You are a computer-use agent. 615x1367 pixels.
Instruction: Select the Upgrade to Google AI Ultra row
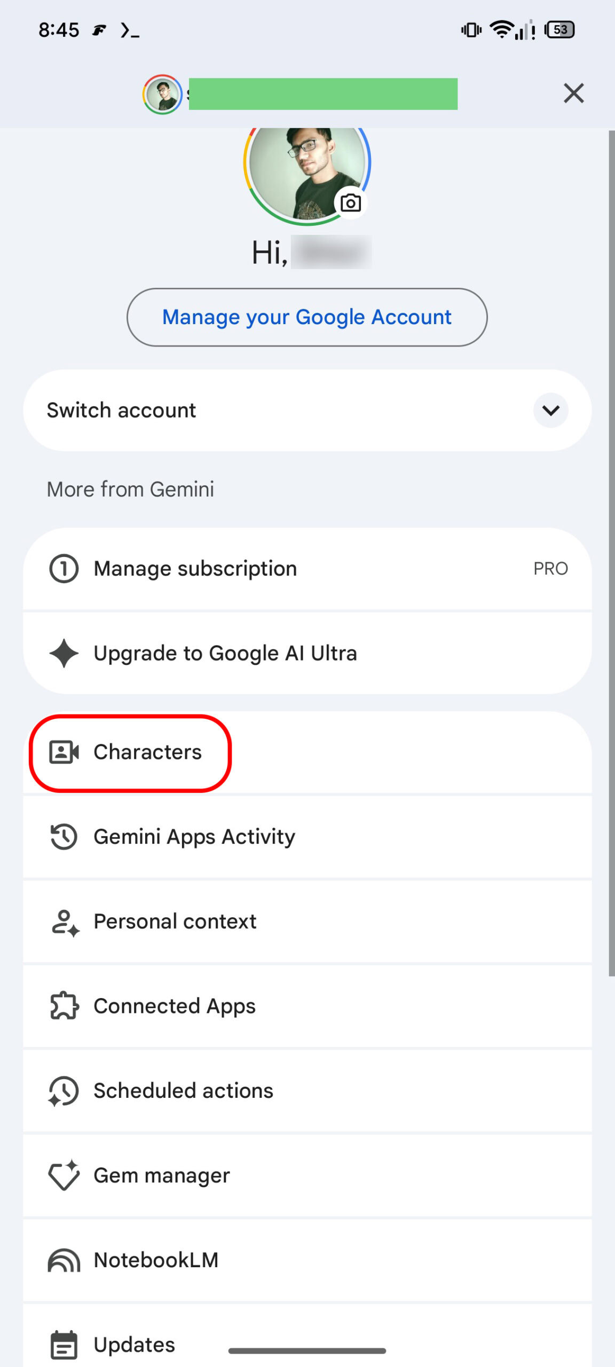click(x=225, y=653)
